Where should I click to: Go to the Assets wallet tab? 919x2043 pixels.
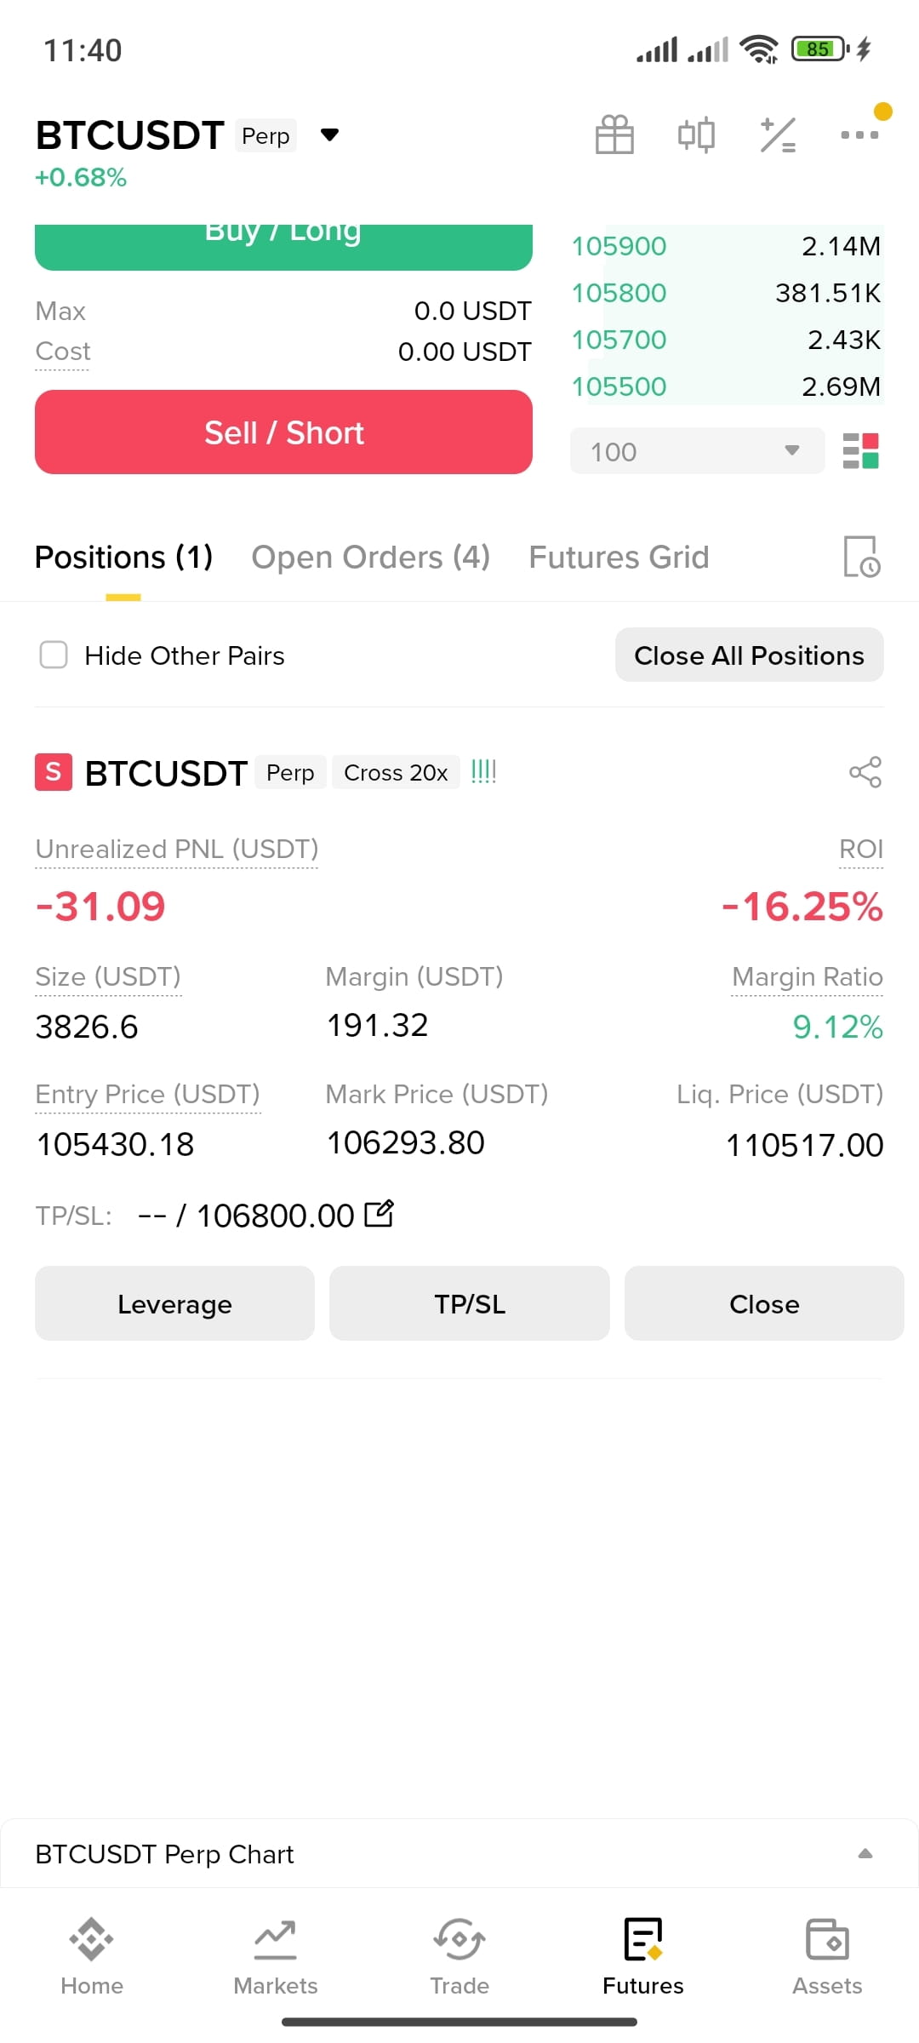point(827,1956)
